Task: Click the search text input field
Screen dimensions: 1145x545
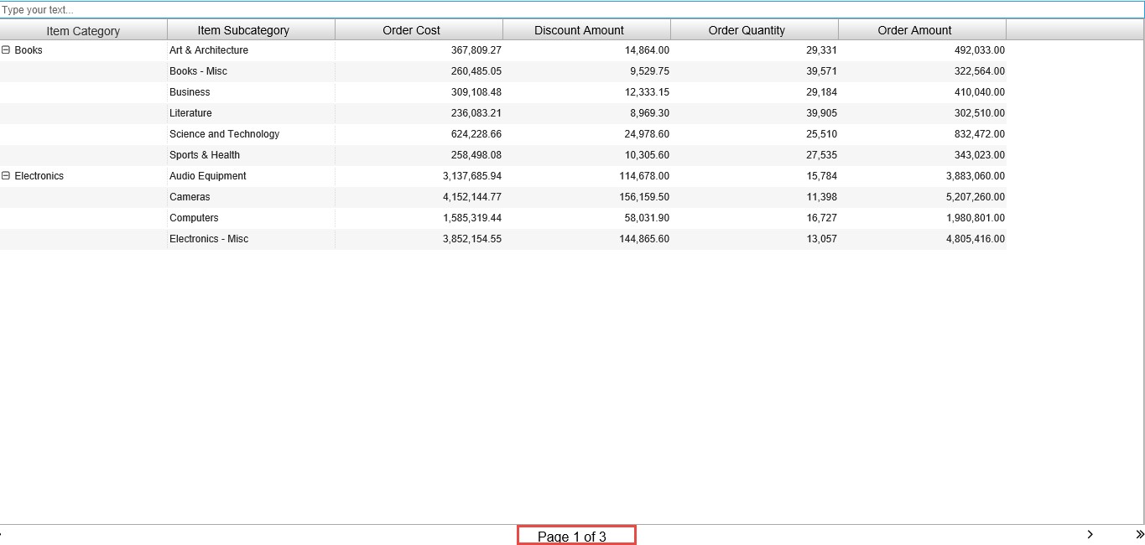Action: point(570,10)
